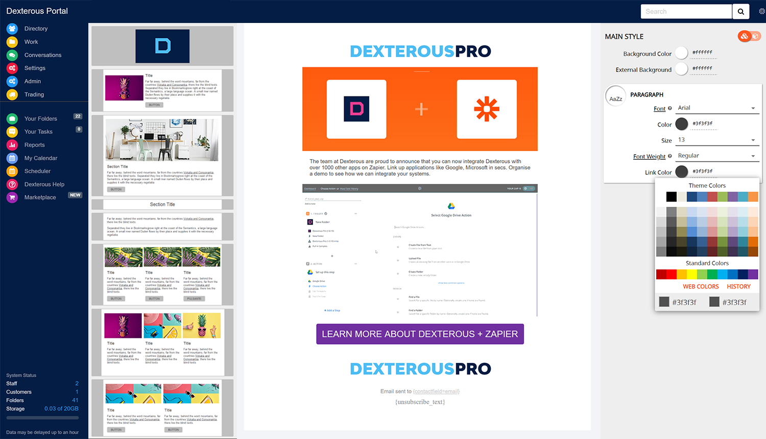Image resolution: width=766 pixels, height=439 pixels.
Task: Open Reports from the sidebar
Action: click(x=35, y=145)
